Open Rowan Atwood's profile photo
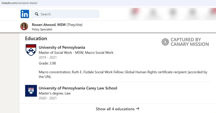 tap(24, 26)
